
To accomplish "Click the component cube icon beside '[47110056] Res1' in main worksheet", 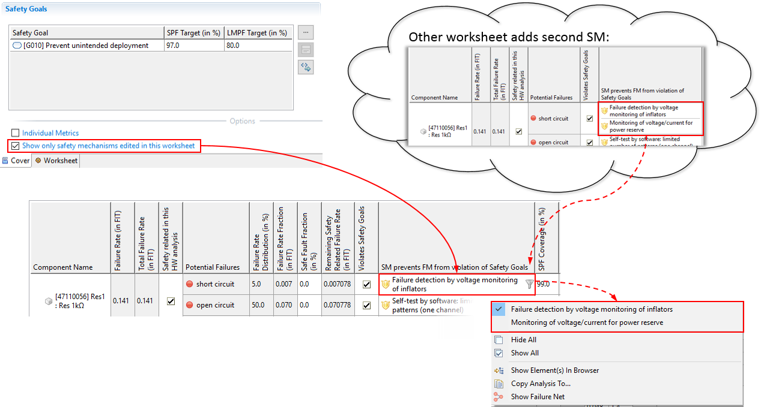I will coord(49,302).
